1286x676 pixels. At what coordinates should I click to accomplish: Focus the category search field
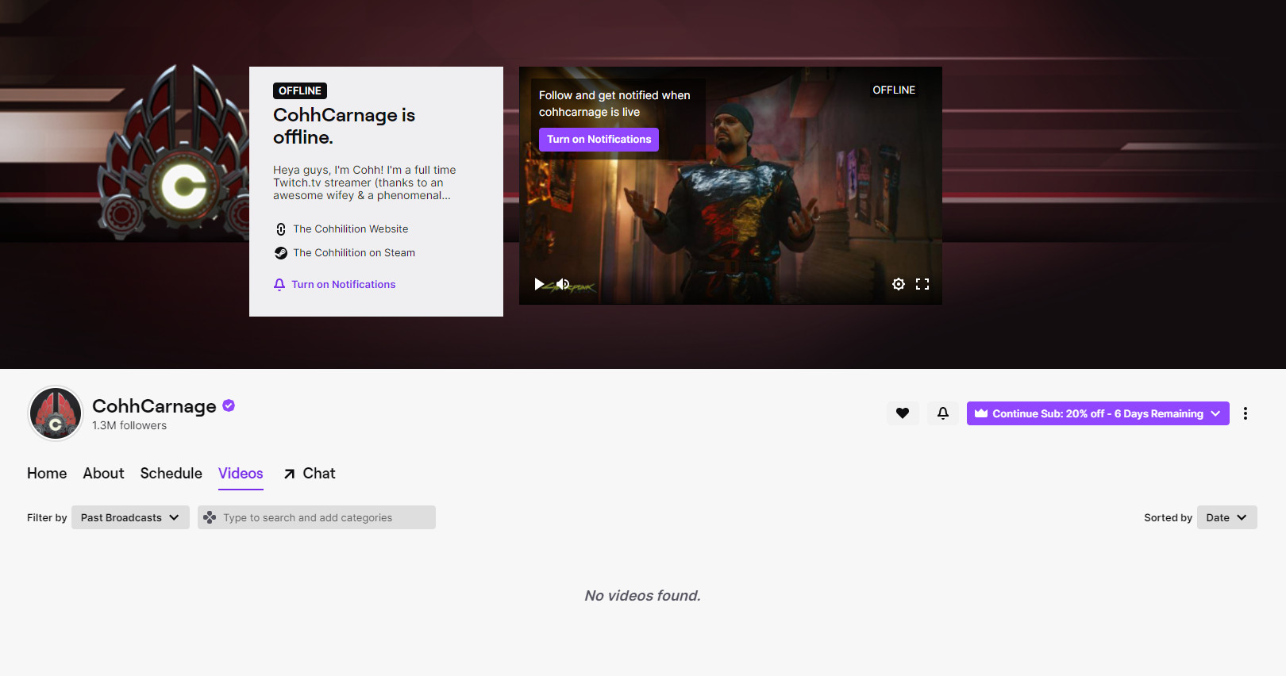point(317,517)
